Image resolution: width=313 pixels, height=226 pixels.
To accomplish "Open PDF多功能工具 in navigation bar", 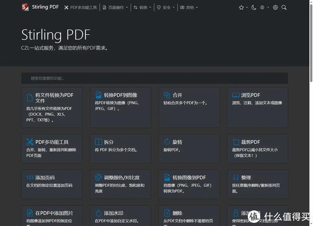I will coord(80,8).
